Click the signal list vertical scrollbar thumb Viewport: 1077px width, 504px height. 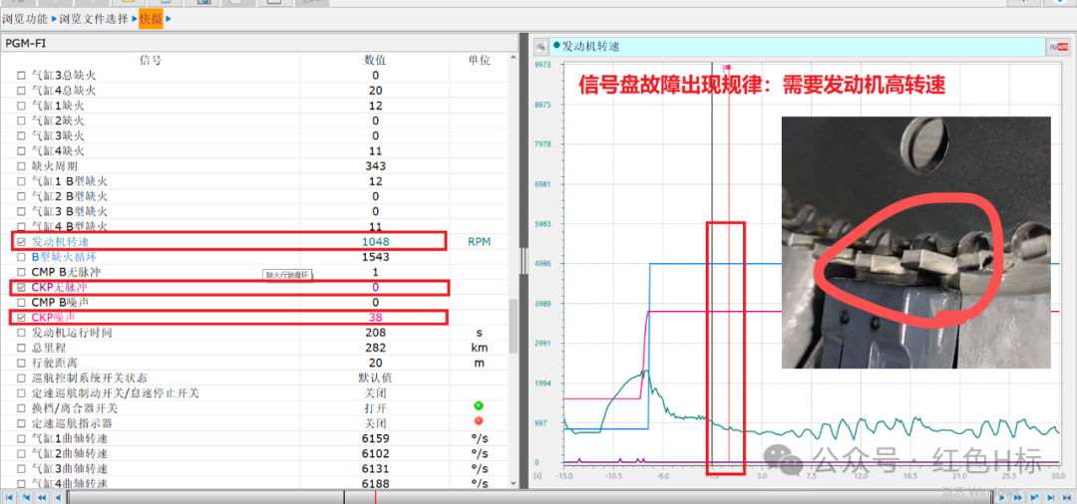[x=514, y=327]
